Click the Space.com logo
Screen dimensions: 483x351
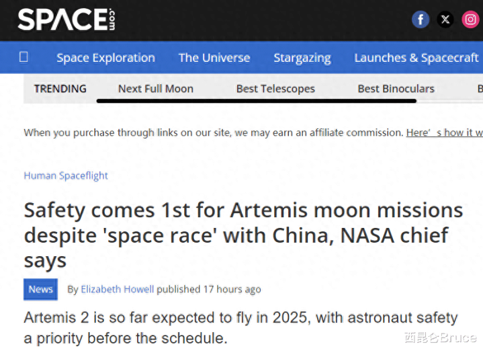[66, 19]
